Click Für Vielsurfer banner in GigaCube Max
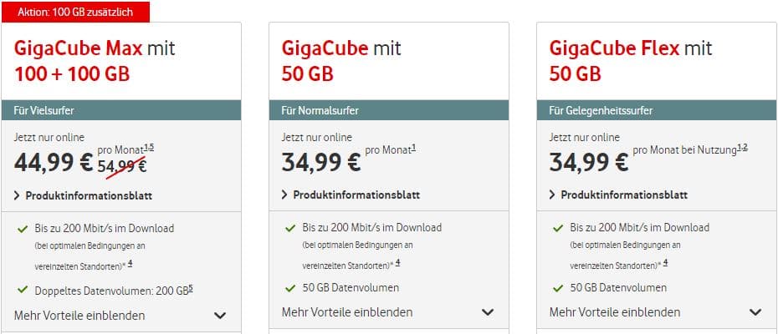Viewport: 778px width, 334px height. [121, 110]
